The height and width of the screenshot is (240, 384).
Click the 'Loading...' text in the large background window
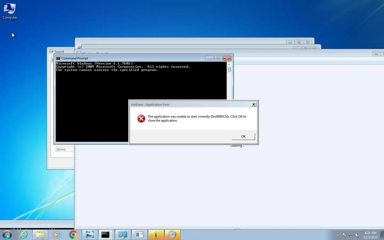[237, 146]
